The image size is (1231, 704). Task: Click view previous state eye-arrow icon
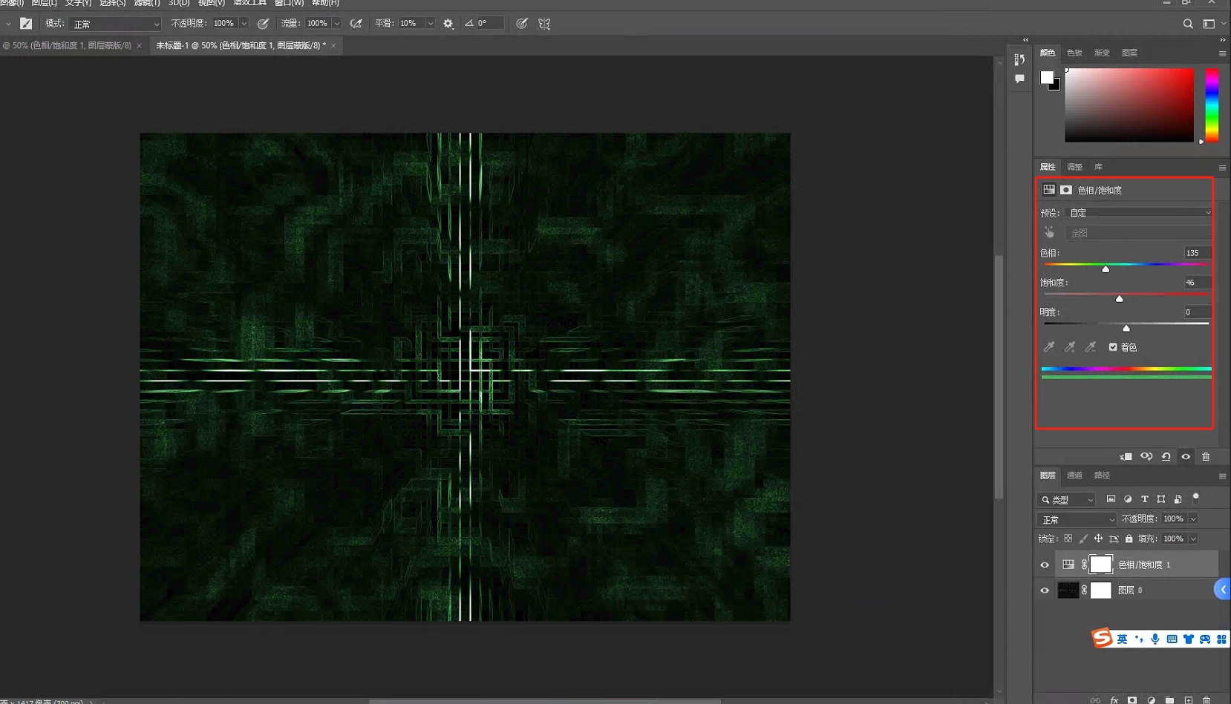coord(1146,456)
